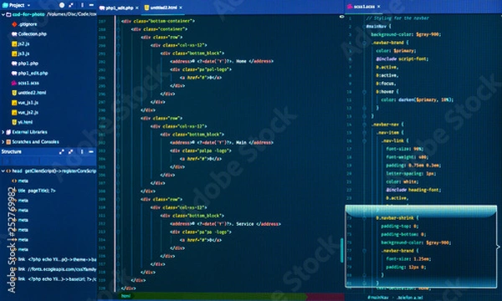This screenshot has width=502, height=301.
Task: Close the scss1.scss tab
Action: pos(379,7)
